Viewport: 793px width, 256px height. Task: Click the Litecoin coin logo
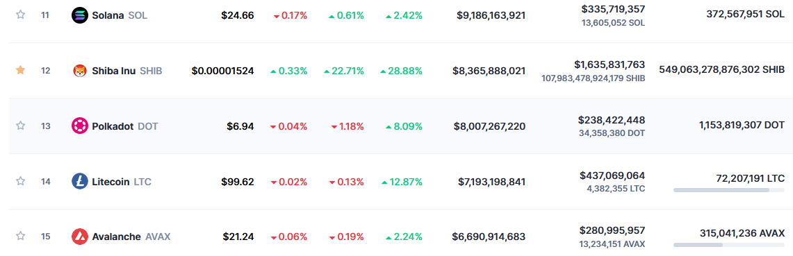(80, 181)
